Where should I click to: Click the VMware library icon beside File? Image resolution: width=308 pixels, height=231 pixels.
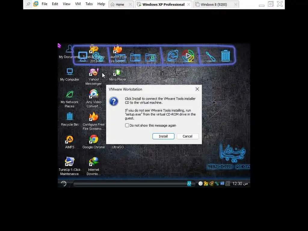[36, 4]
